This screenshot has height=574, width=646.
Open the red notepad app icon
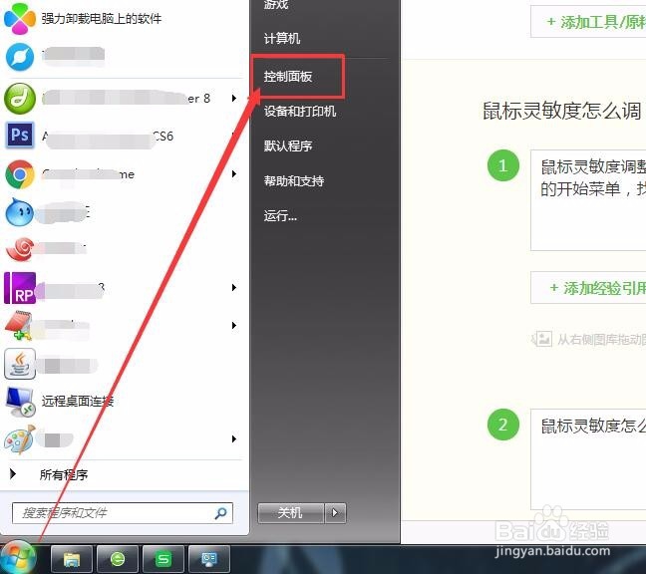point(19,325)
